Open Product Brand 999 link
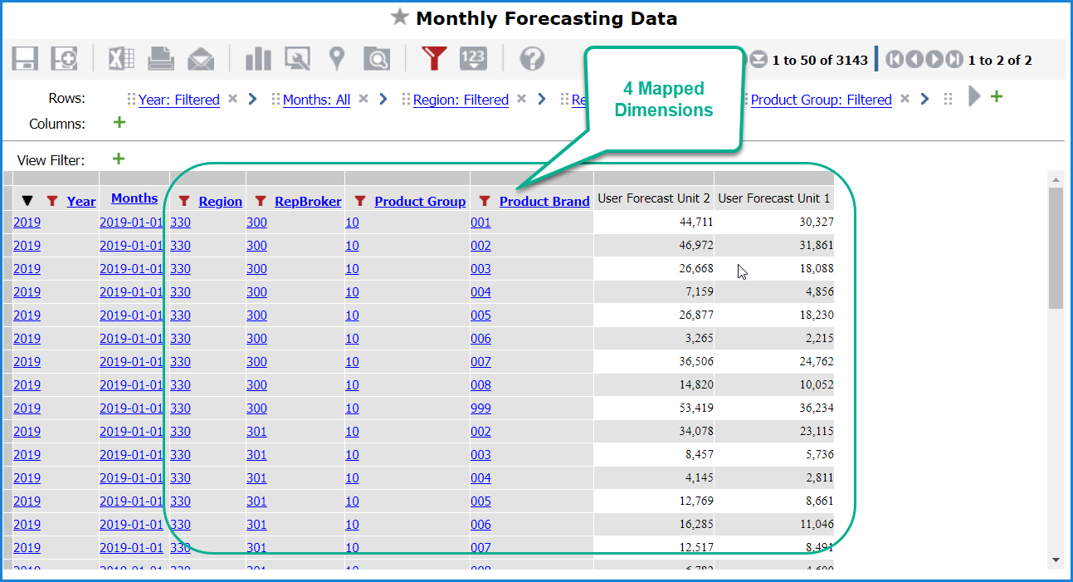This screenshot has height=582, width=1073. tap(480, 408)
